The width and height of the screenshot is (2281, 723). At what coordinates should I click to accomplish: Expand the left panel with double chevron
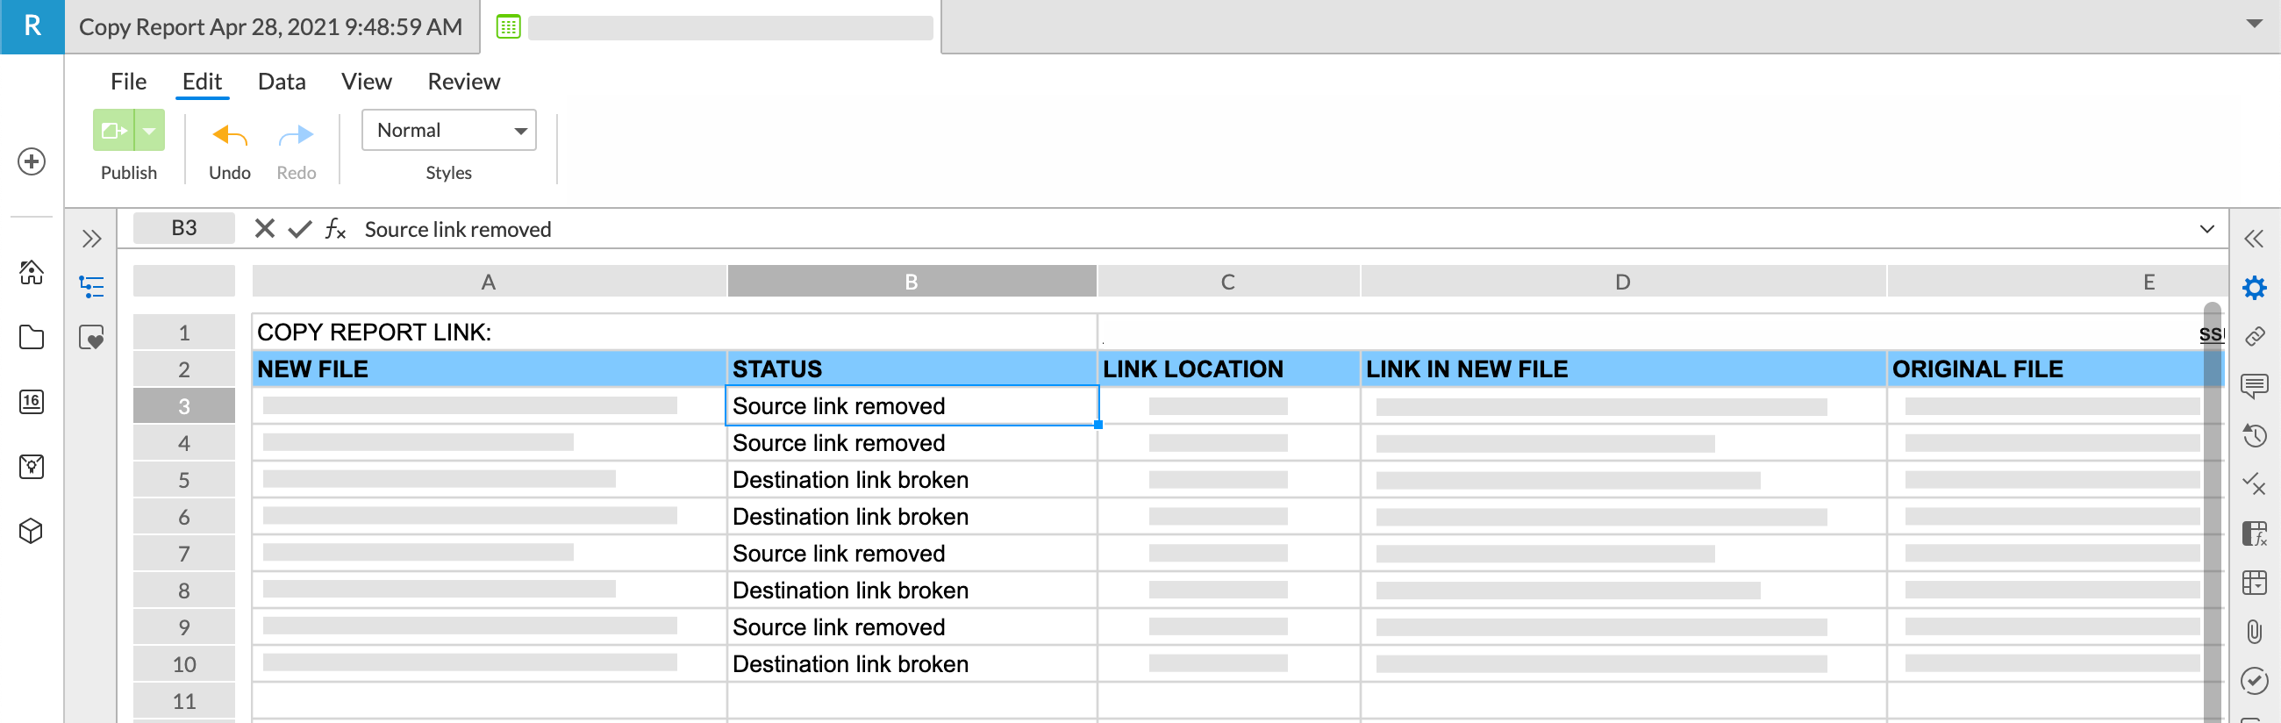click(x=91, y=239)
